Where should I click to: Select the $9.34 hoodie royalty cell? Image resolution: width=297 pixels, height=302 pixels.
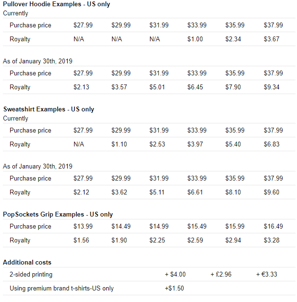click(272, 87)
